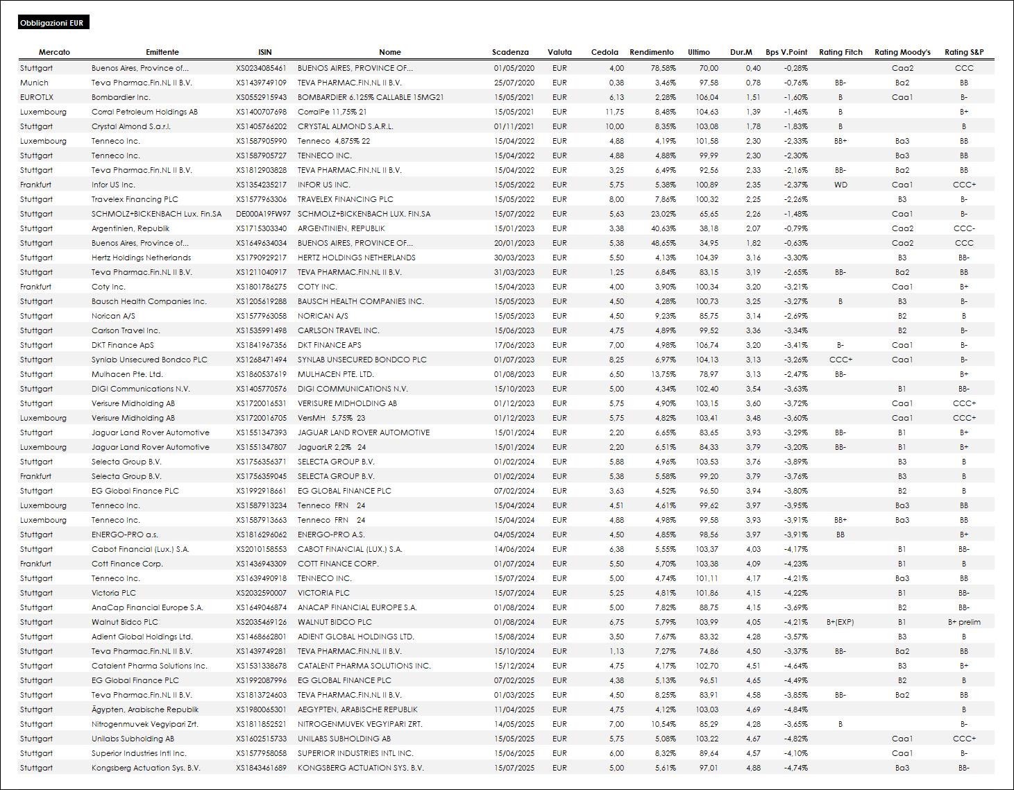Click the "Munich" market cell
Screen dimensions: 1014x790
[x=35, y=83]
